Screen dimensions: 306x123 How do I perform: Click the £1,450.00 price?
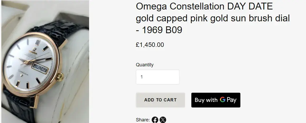pyautogui.click(x=150, y=45)
